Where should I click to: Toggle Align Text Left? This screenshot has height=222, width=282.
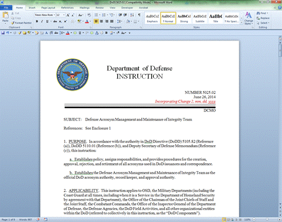[96, 21]
